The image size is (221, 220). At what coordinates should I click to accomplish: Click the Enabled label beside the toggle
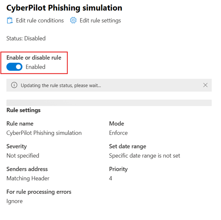pyautogui.click(x=35, y=67)
